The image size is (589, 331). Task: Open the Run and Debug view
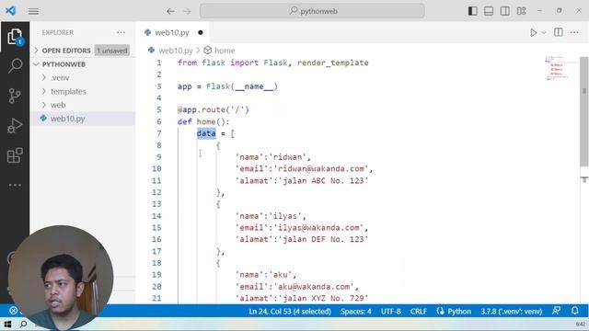point(15,126)
